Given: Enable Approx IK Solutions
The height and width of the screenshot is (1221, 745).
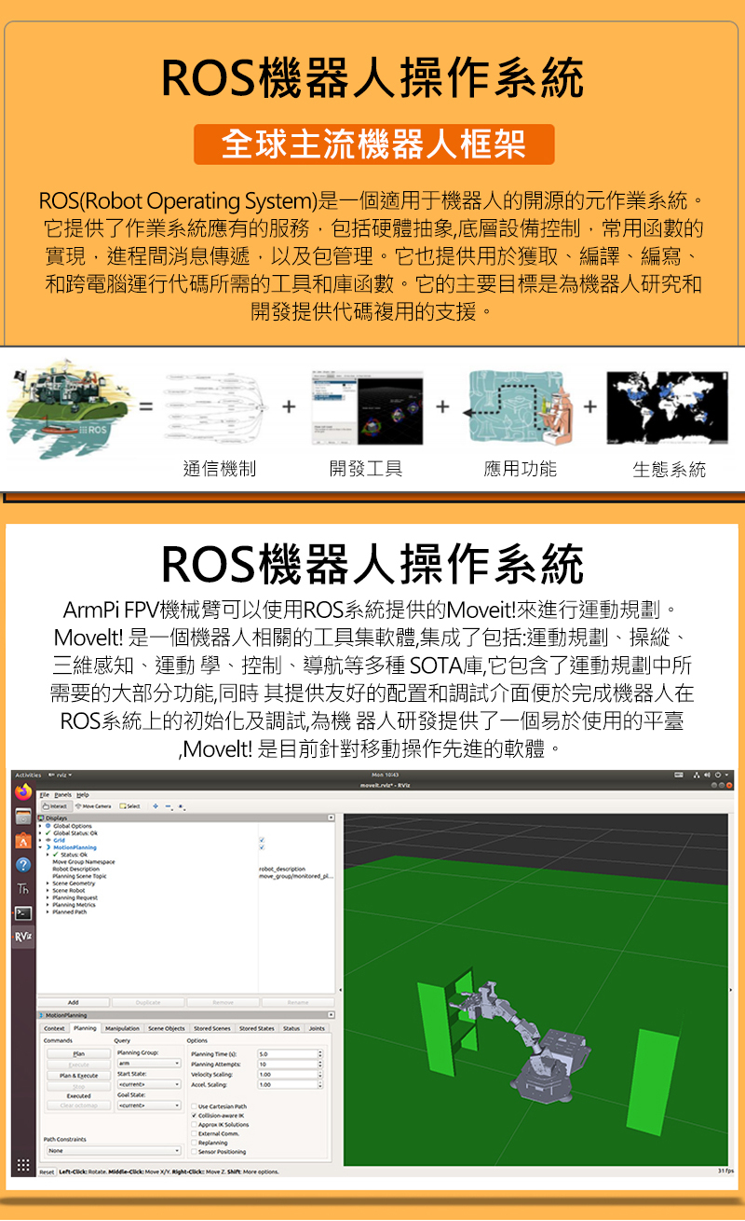Looking at the screenshot, I should pyautogui.click(x=194, y=1124).
